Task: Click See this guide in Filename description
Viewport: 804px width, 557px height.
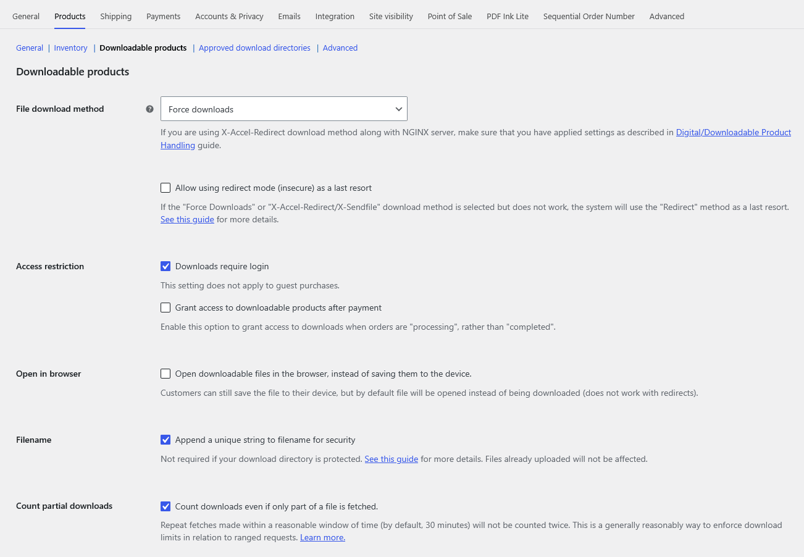Action: [x=392, y=459]
